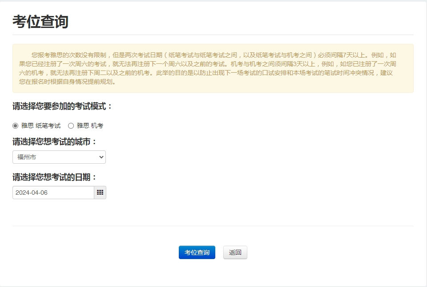Open the exam city dropdown to pick another city
The width and height of the screenshot is (427, 287).
(59, 157)
